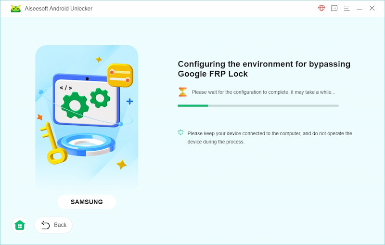Close the Android Unlocker window
Image resolution: width=385 pixels, height=245 pixels.
tap(372, 8)
